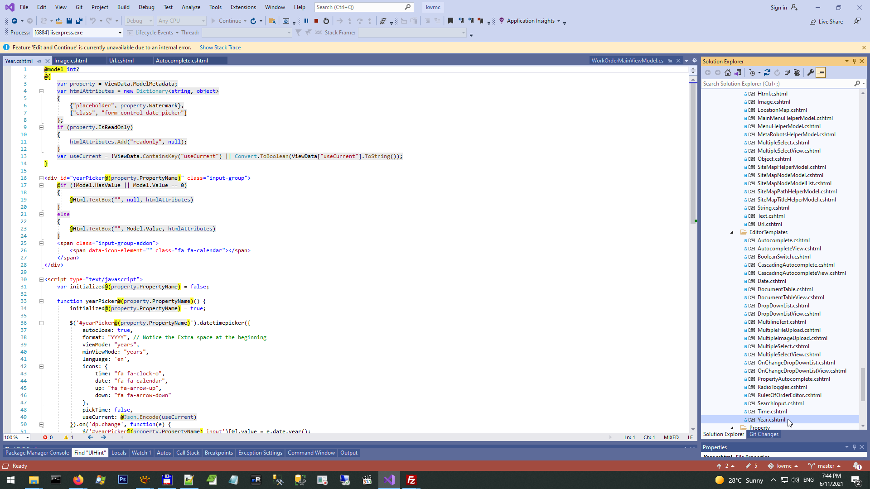Viewport: 870px width, 489px height.
Task: Click the Restart debugging icon
Action: point(326,21)
